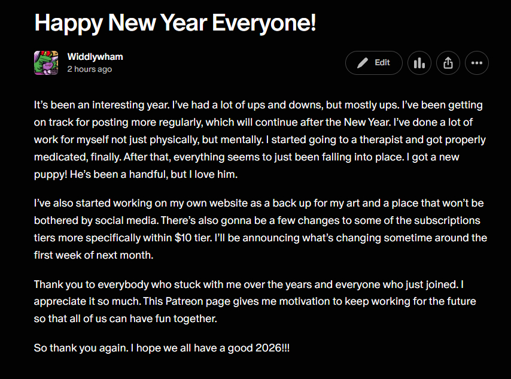Click the paragraph starting "I've also started working"

tap(258, 220)
